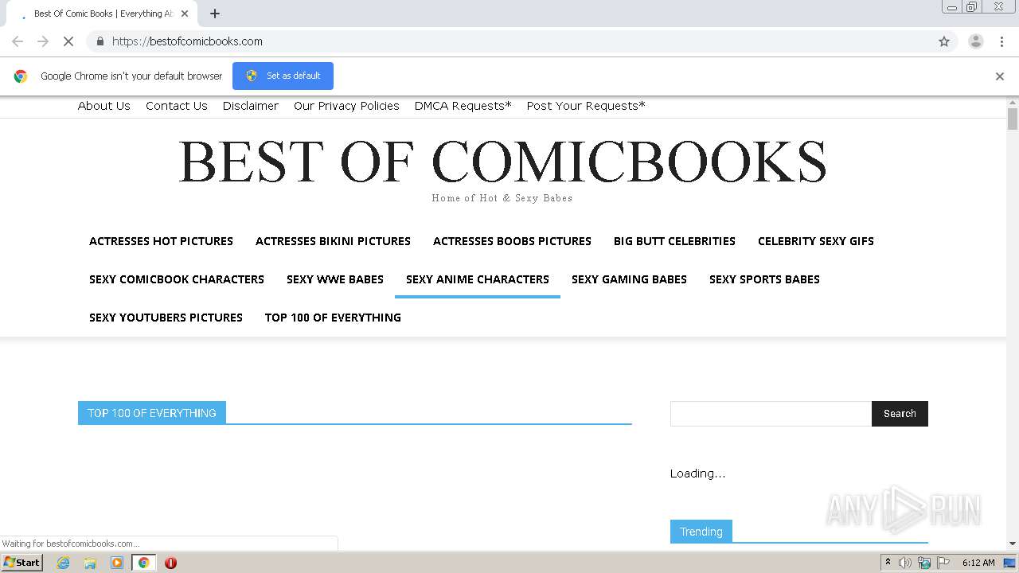Open the Chrome profile avatar
The width and height of the screenshot is (1019, 573).
(x=976, y=41)
